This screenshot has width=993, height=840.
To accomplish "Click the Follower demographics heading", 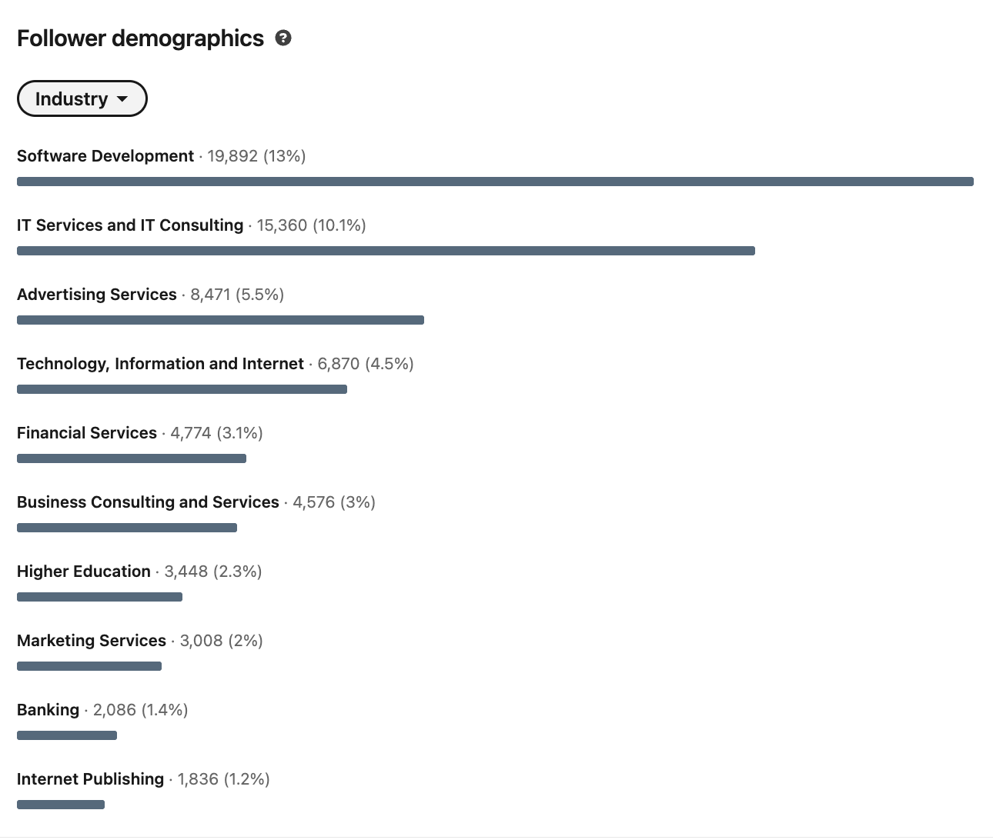I will coord(140,38).
